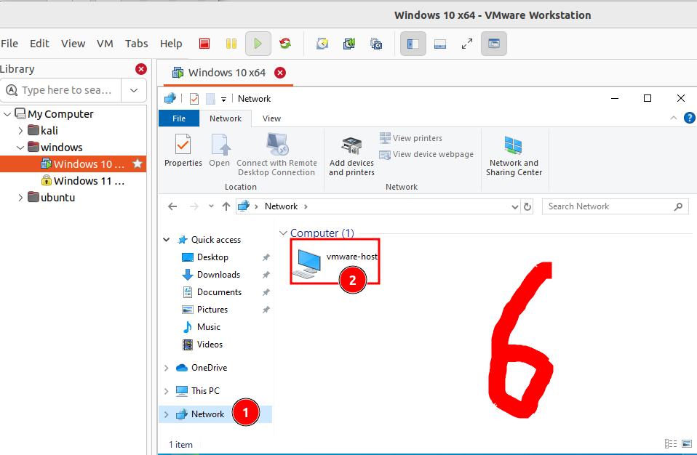The image size is (697, 455).
Task: Switch to details view icon in status bar
Action: tap(671, 444)
